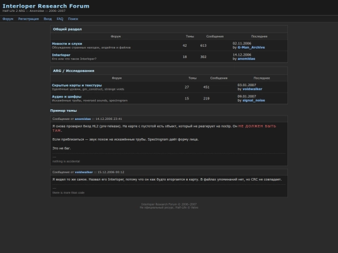The height and width of the screenshot is (253, 338).
Task: Select message count 219 cell
Action: click(207, 99)
